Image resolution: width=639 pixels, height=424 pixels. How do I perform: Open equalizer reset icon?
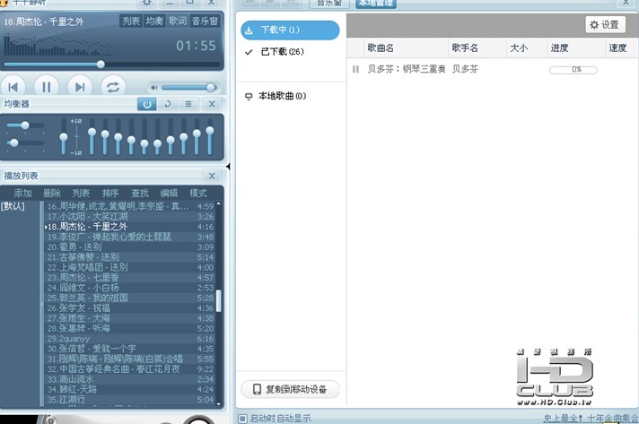(x=168, y=104)
